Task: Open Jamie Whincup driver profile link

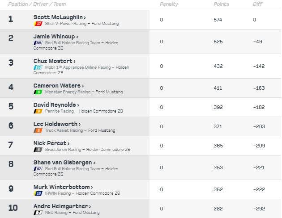Action: coord(54,36)
